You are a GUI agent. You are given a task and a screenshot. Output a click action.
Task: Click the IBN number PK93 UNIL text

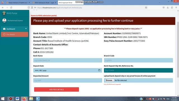132,37
